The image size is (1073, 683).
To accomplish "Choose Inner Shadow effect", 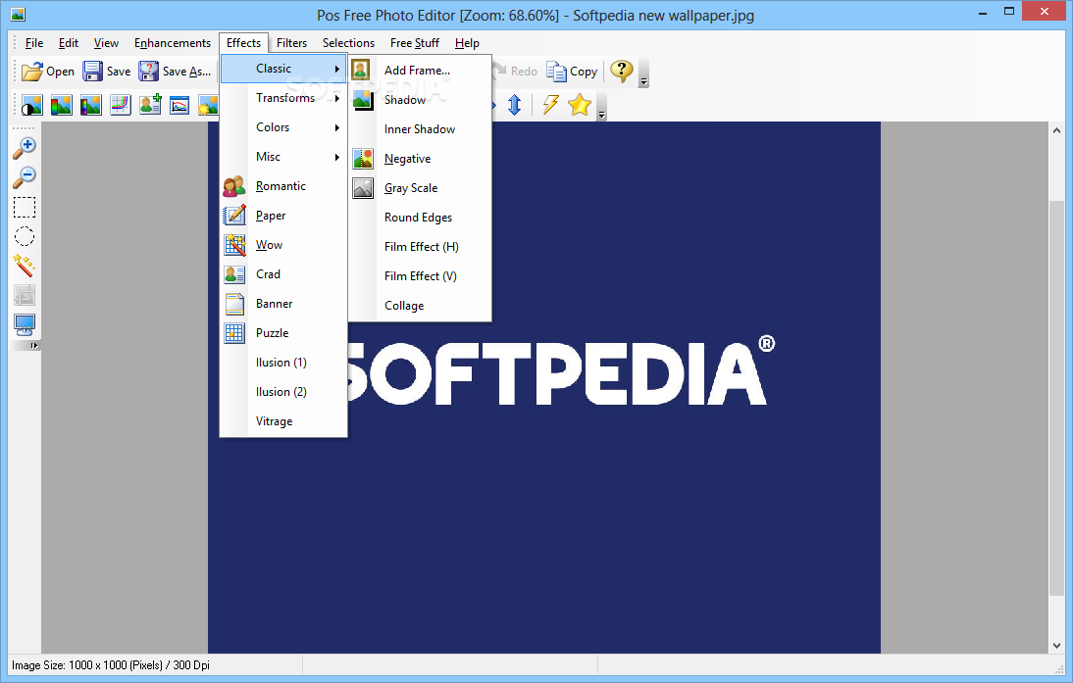I will pos(420,129).
